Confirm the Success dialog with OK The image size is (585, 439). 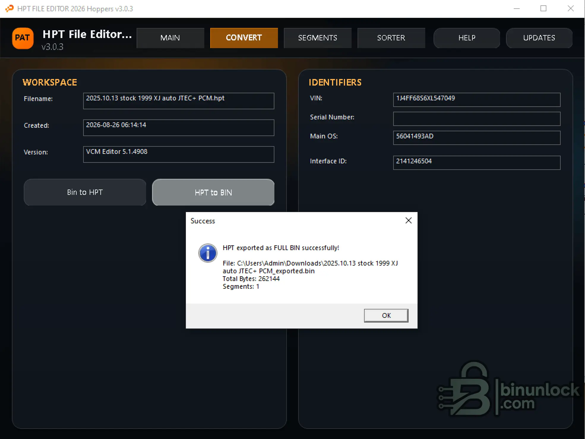[386, 315]
